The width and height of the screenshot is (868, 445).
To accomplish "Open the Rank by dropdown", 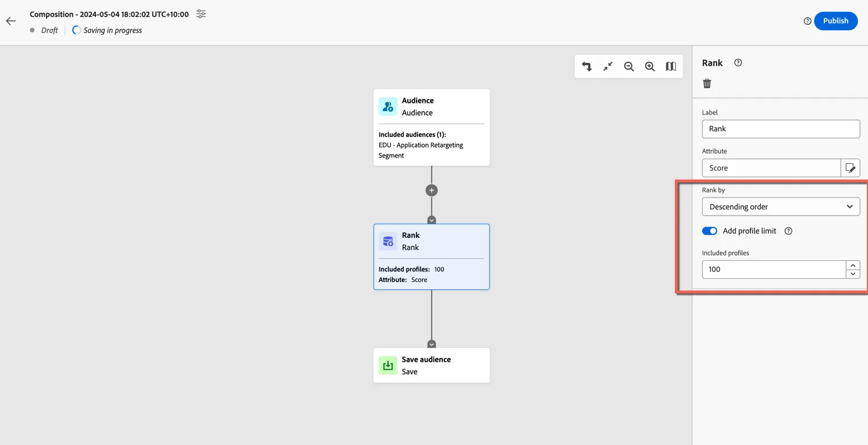I will [x=781, y=207].
